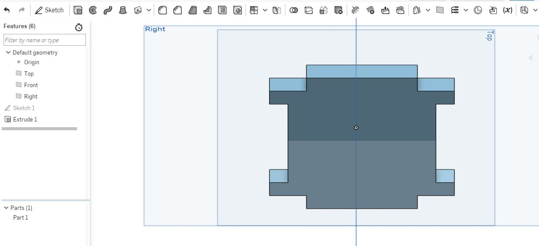Screen dimensions: 539x246
Task: Select the Modify fillet tool
Action: [356, 10]
